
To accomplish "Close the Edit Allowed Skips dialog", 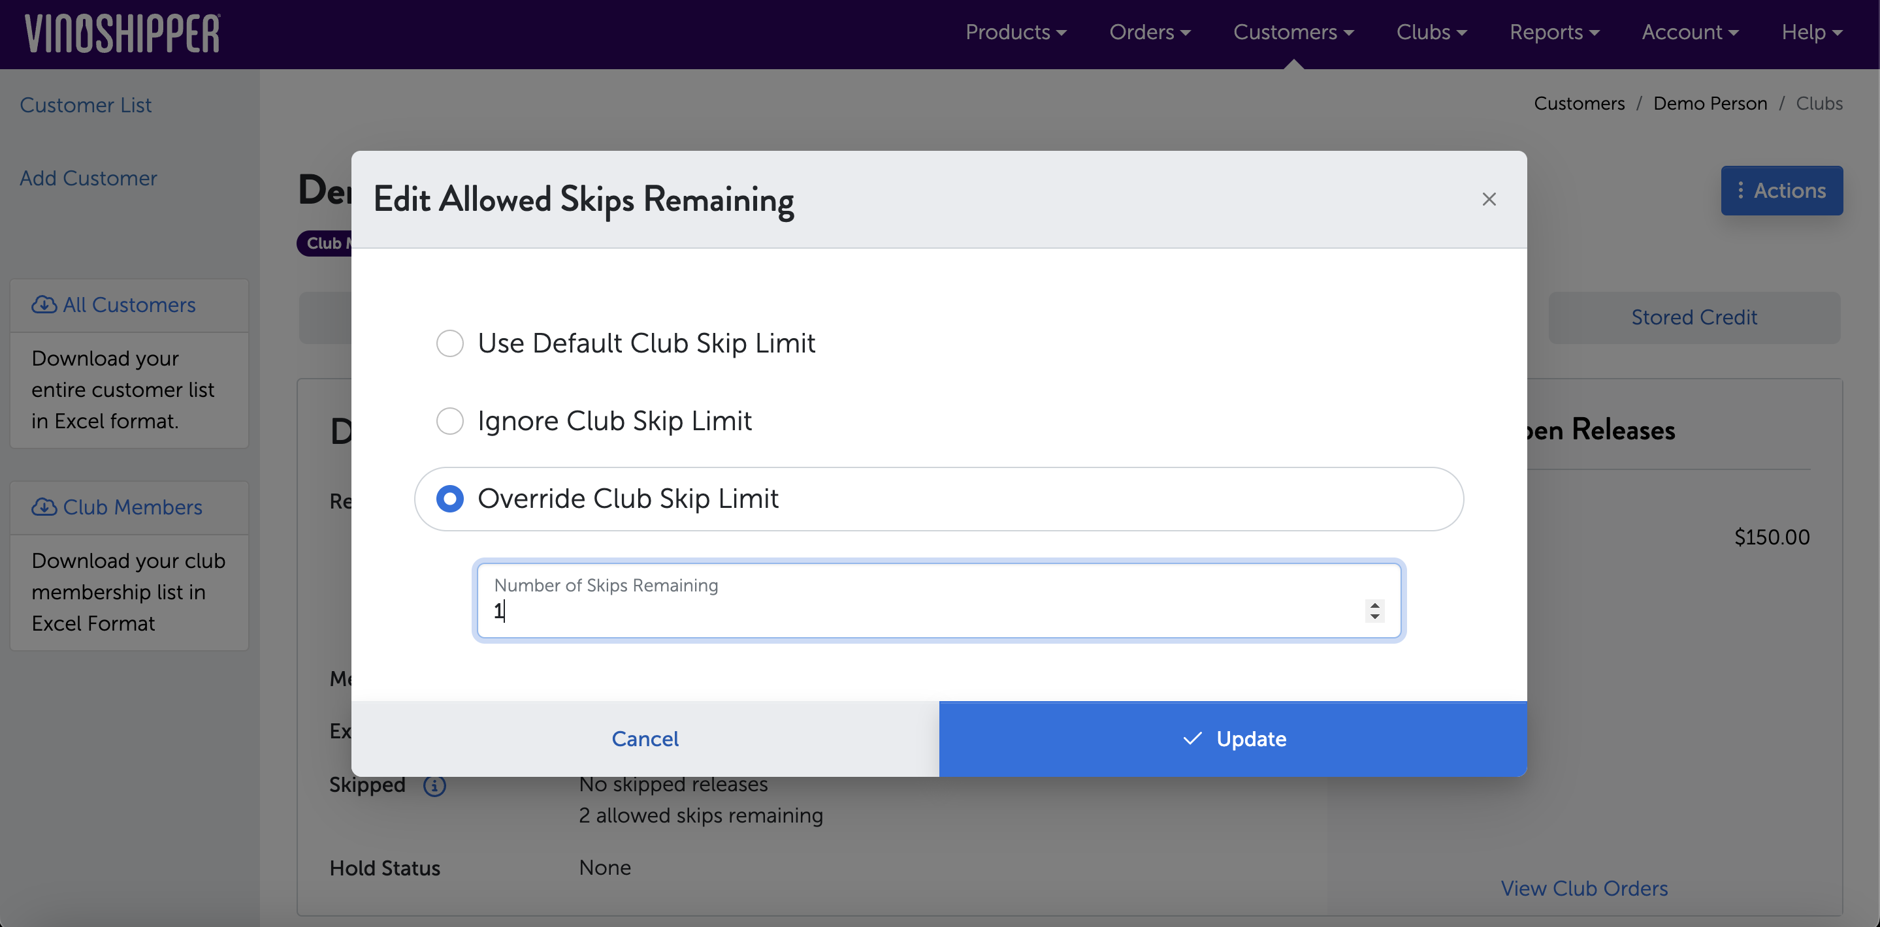I will point(1489,199).
